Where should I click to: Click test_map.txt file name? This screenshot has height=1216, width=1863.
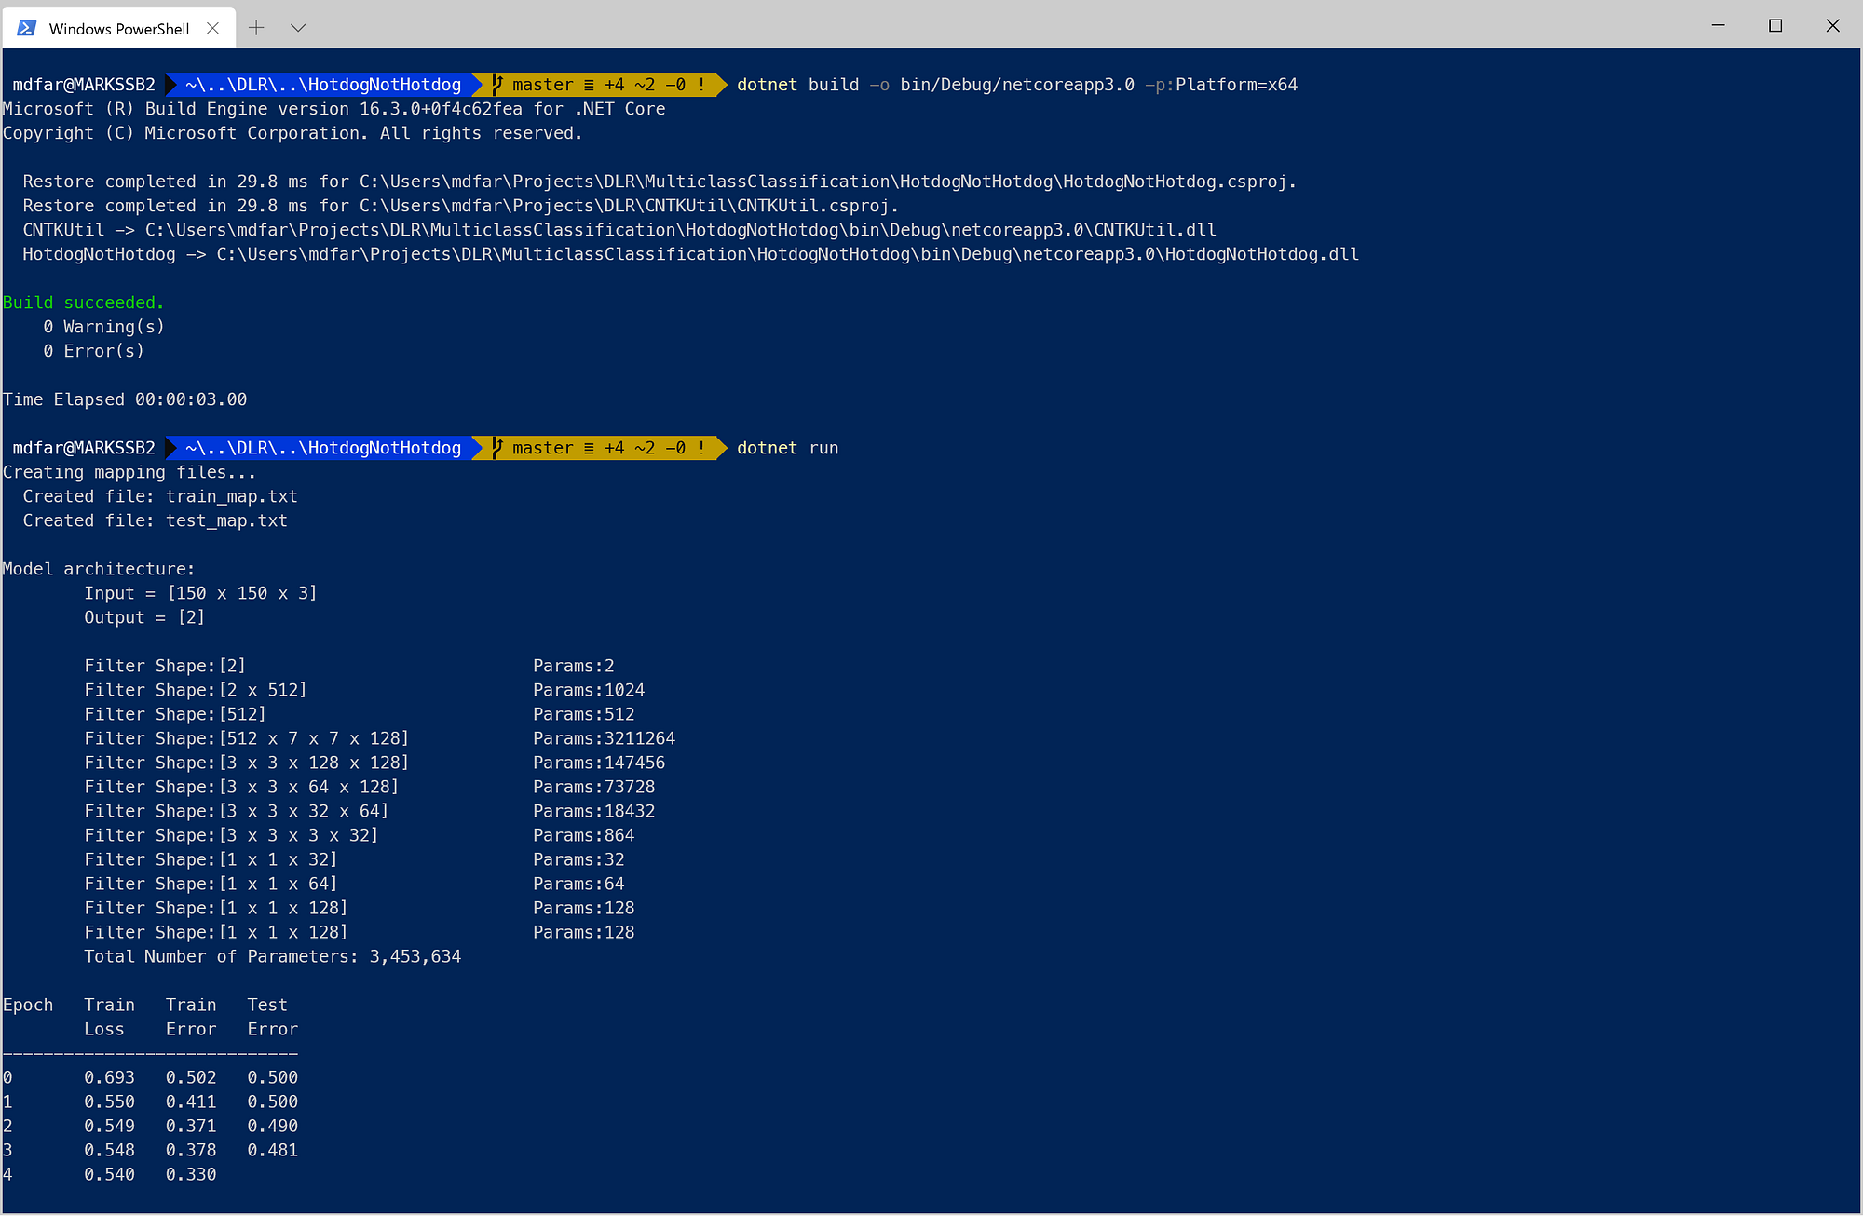pos(226,520)
